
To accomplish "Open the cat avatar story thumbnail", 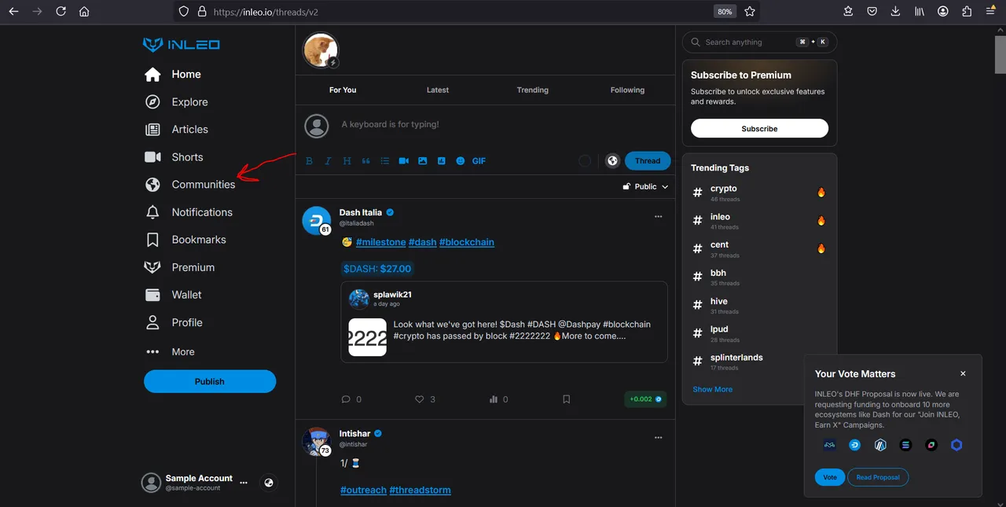I will (x=321, y=51).
